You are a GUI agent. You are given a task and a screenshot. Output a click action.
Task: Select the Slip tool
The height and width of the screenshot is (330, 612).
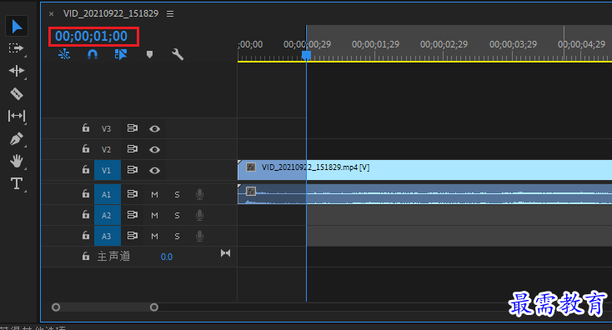click(17, 116)
